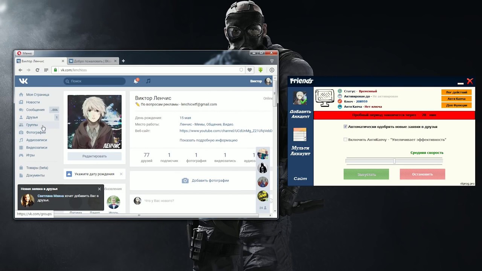This screenshot has height=271, width=482.
Task: Click Добавить Аккаунт label in Friends app
Action: click(300, 114)
